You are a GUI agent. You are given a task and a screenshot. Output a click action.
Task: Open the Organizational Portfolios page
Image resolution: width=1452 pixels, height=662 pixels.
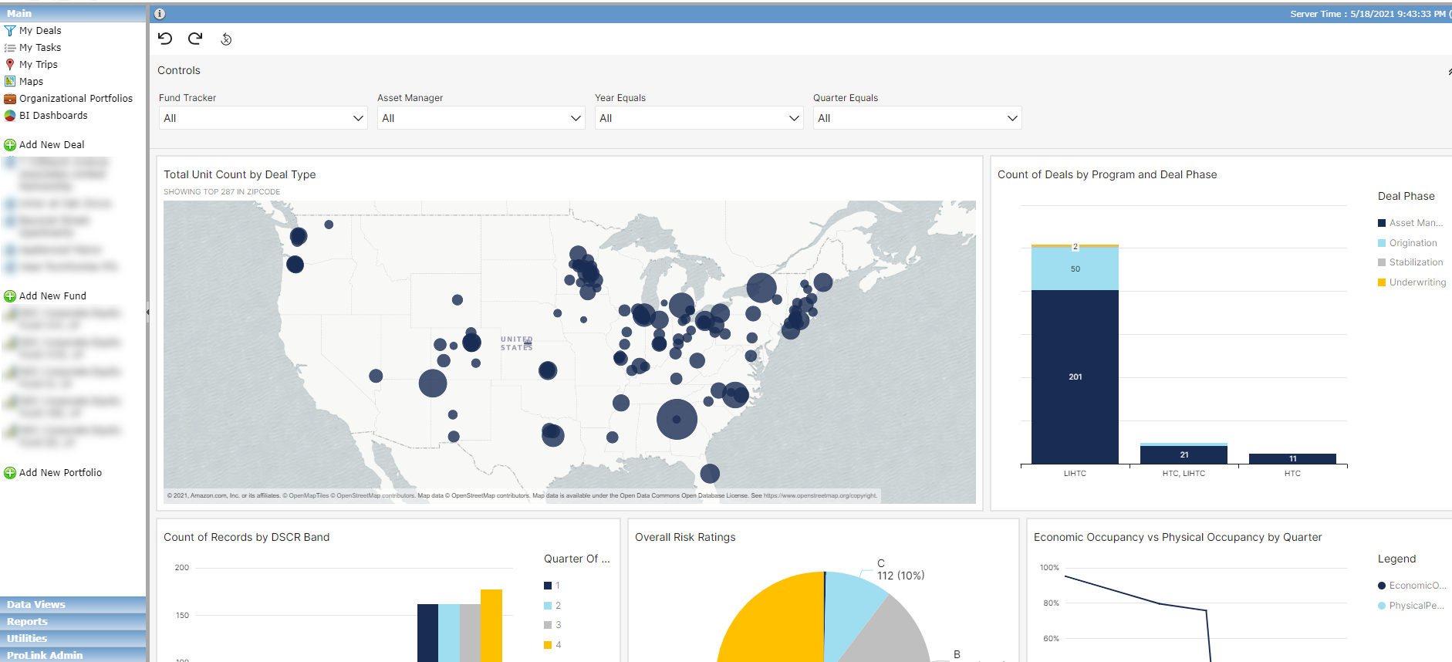click(x=76, y=99)
